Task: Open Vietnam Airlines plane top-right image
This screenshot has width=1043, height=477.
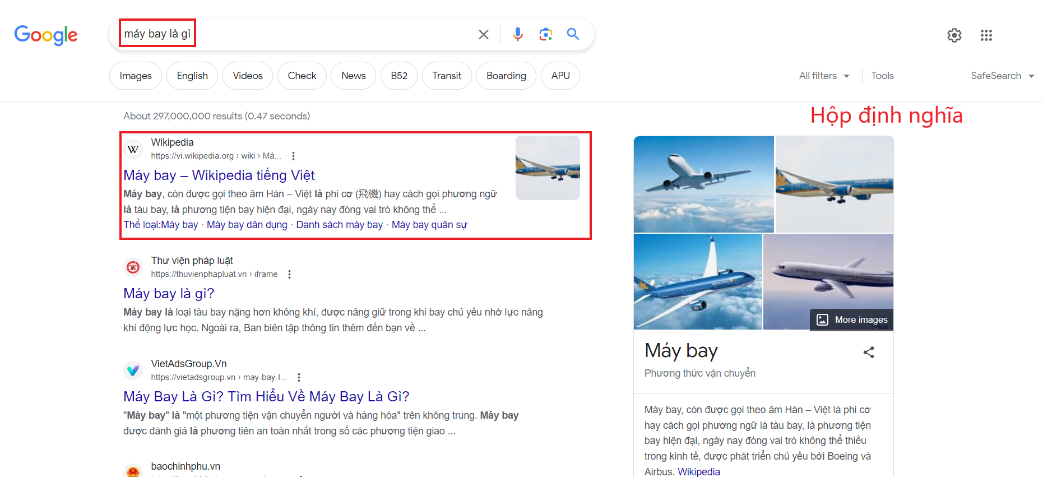Action: 835,184
